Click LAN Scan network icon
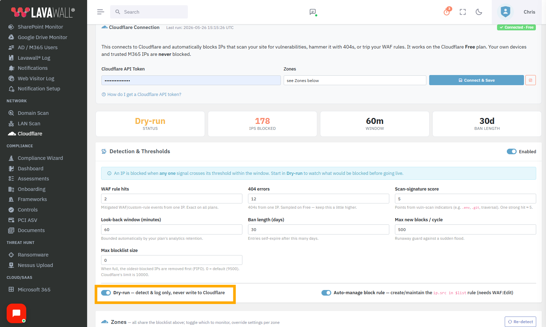Image resolution: width=546 pixels, height=327 pixels. pyautogui.click(x=11, y=124)
